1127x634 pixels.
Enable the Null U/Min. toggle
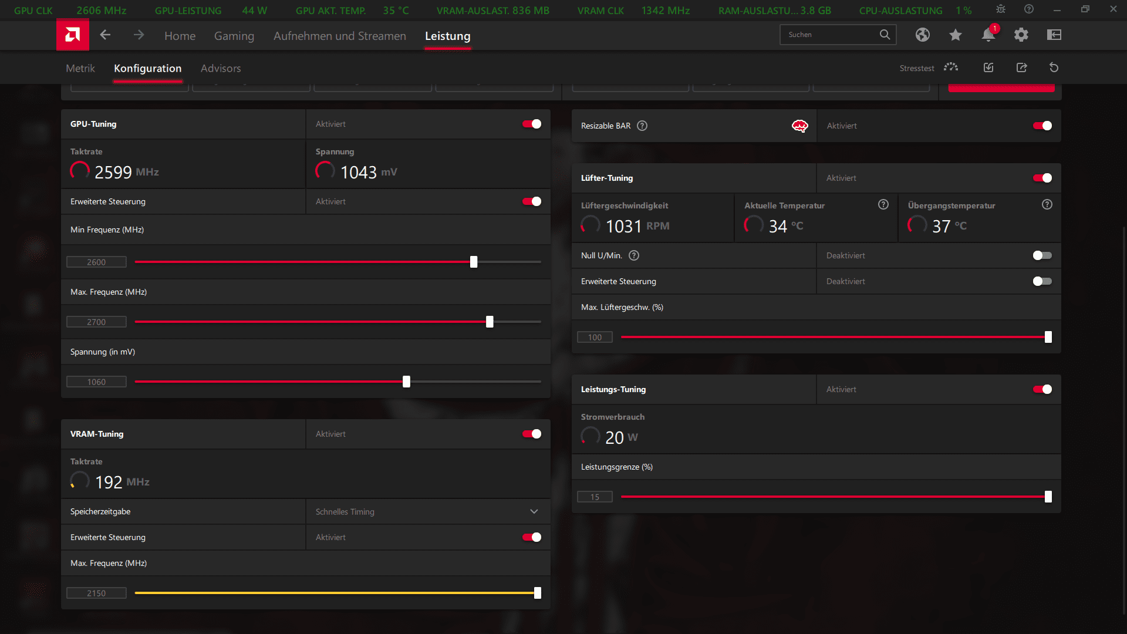pos(1042,255)
